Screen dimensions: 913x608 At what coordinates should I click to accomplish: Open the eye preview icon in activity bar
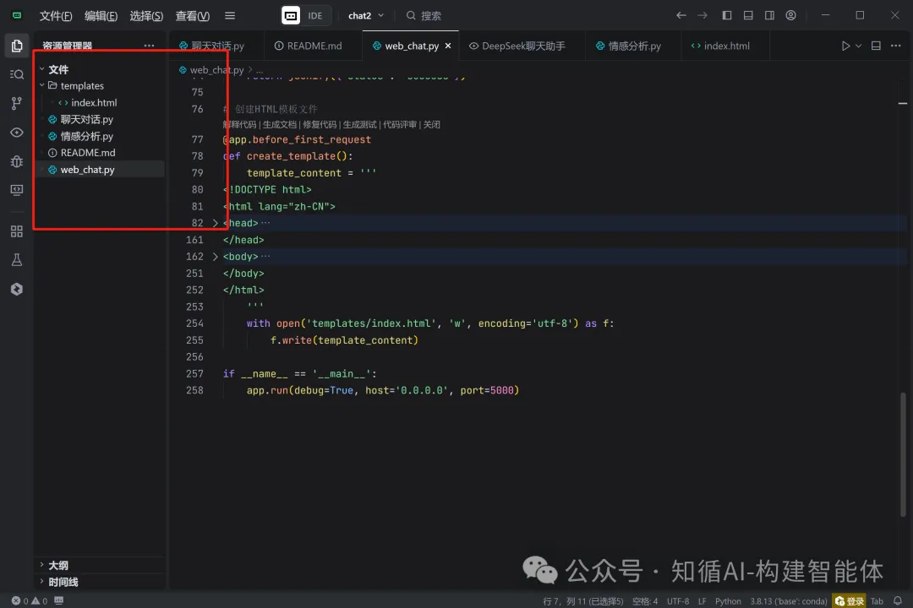pyautogui.click(x=17, y=133)
